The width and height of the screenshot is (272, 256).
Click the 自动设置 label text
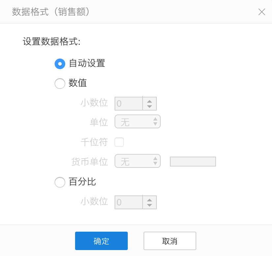(87, 63)
